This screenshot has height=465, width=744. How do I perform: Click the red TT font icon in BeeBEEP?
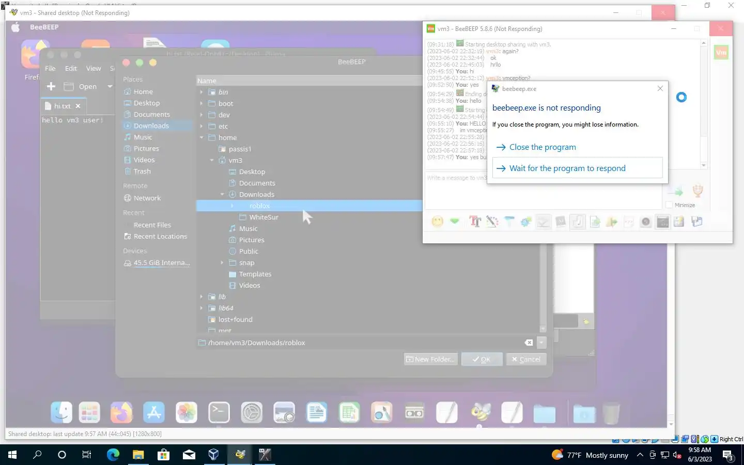click(x=475, y=222)
